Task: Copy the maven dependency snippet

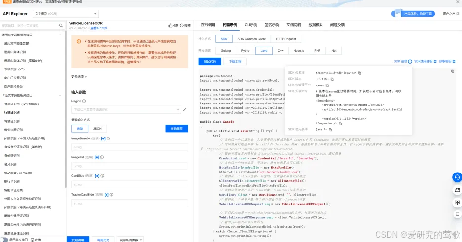Action: 340,123
